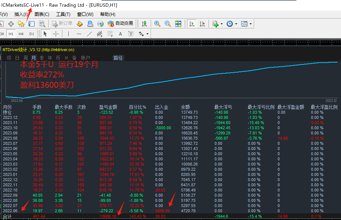The image size is (341, 220).
Task: Click the zoom in magnifier
Action: pyautogui.click(x=157, y=24)
